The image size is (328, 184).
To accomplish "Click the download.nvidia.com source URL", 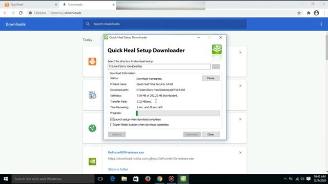I will [151, 158].
